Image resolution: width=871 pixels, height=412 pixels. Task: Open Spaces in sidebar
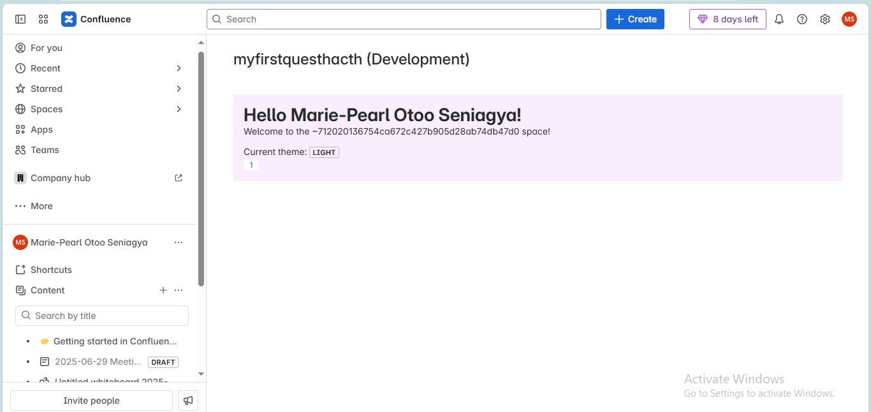[47, 109]
